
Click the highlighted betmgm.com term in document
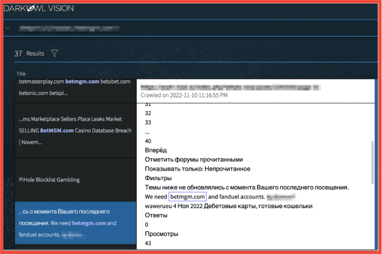[187, 196]
